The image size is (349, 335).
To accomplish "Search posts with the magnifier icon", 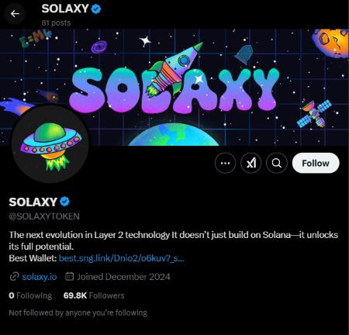I will [277, 163].
